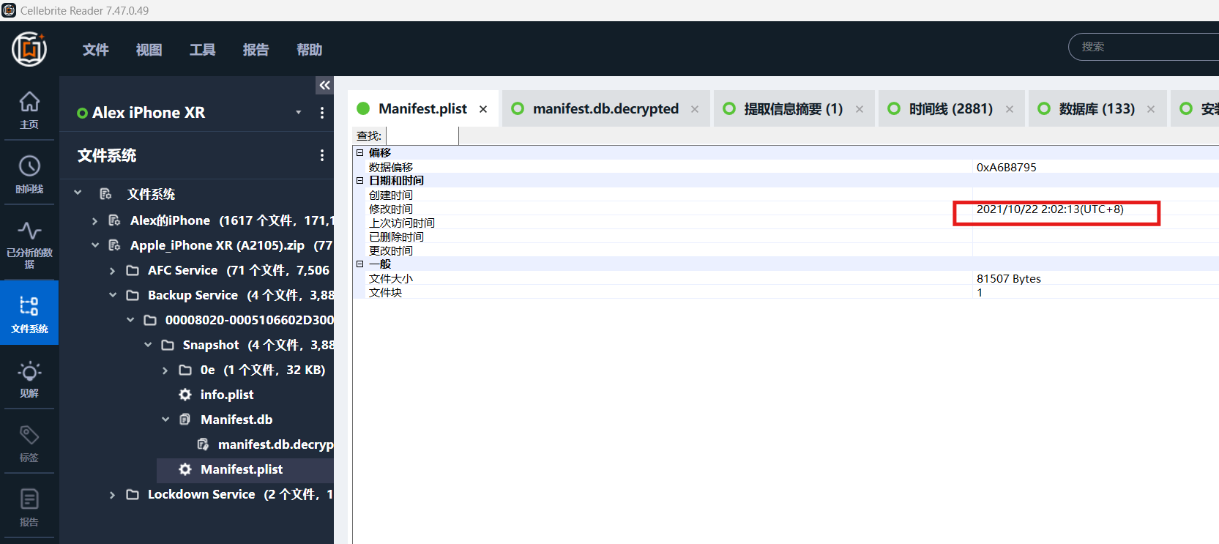Select the 81507 Bytes file size value

click(1009, 279)
